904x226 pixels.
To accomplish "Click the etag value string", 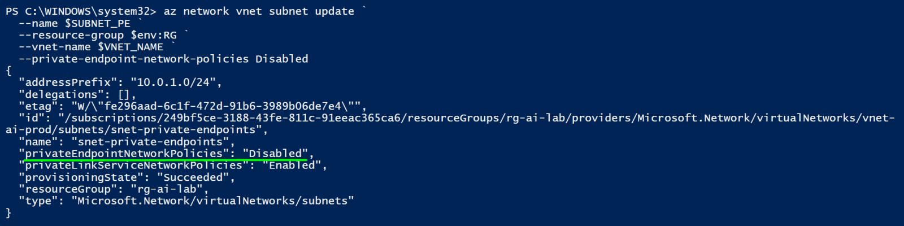I will click(x=216, y=106).
